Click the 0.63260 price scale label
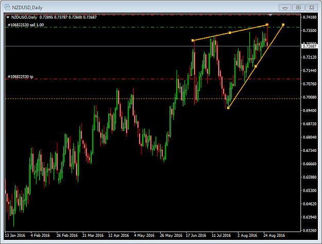Screen dimensions: 322x244 pyautogui.click(x=310, y=231)
